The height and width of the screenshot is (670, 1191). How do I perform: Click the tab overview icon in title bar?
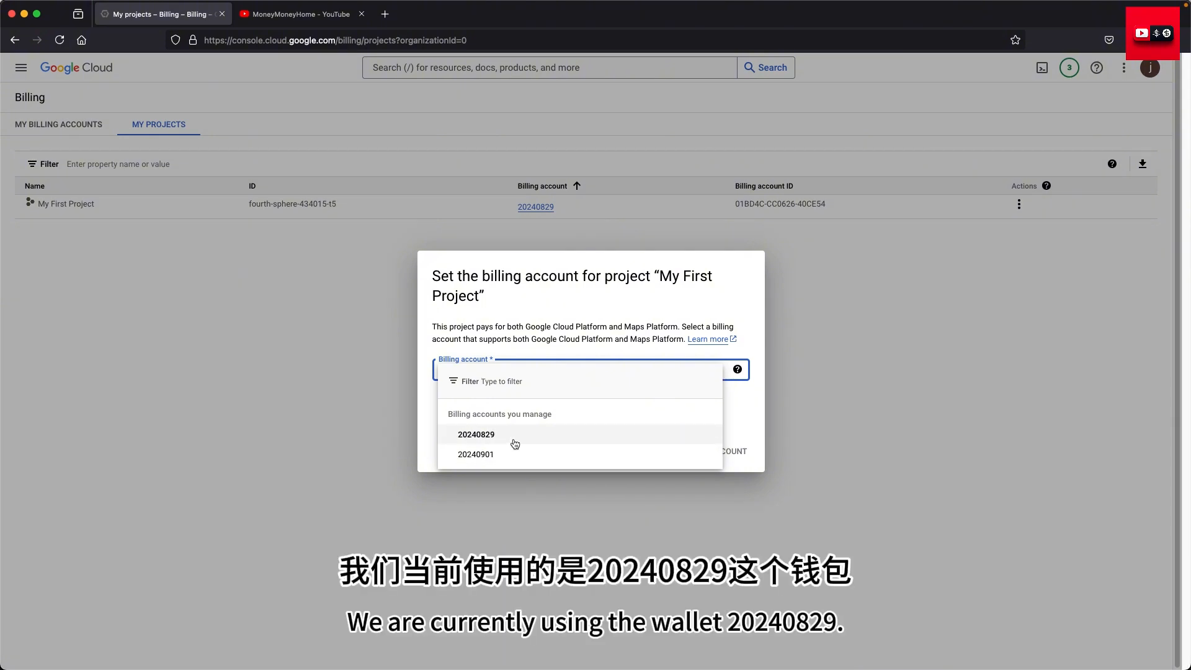click(x=78, y=14)
